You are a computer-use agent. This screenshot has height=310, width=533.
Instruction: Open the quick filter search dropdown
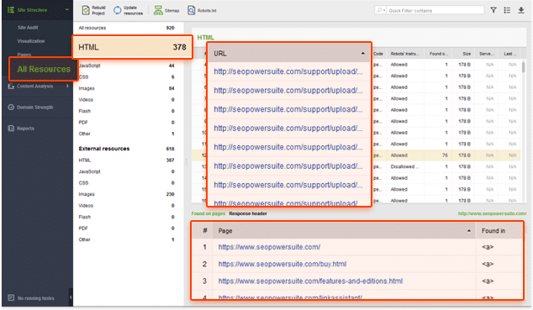(381, 11)
